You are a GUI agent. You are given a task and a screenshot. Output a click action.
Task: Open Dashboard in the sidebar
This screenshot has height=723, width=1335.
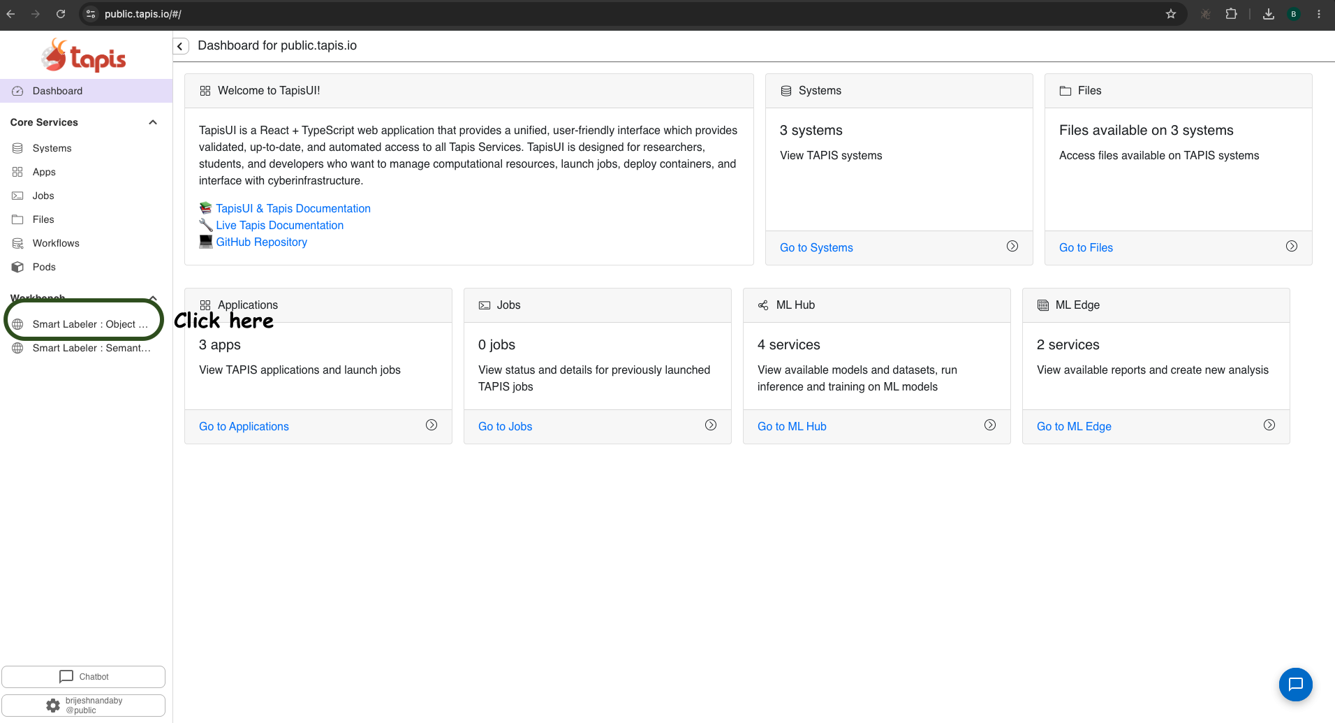pyautogui.click(x=86, y=91)
